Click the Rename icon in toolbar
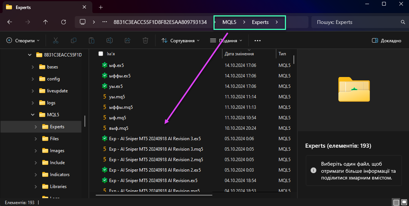The height and width of the screenshot is (206, 409). coord(110,40)
